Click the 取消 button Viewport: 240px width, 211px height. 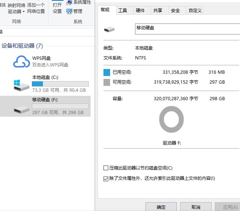pyautogui.click(x=196, y=207)
